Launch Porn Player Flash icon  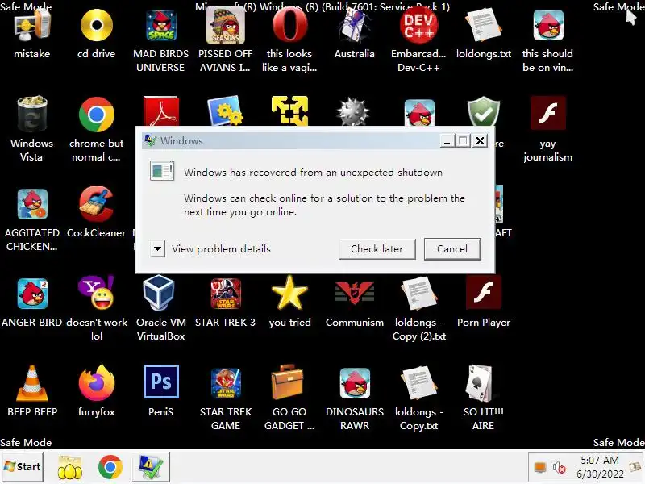(x=483, y=292)
